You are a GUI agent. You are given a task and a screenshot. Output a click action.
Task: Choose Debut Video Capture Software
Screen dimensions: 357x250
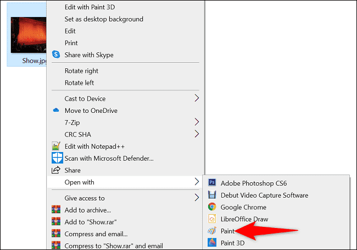click(x=264, y=195)
